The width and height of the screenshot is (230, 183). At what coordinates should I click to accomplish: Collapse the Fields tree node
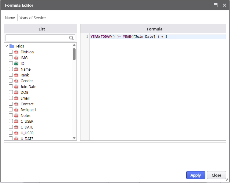coord(7,46)
